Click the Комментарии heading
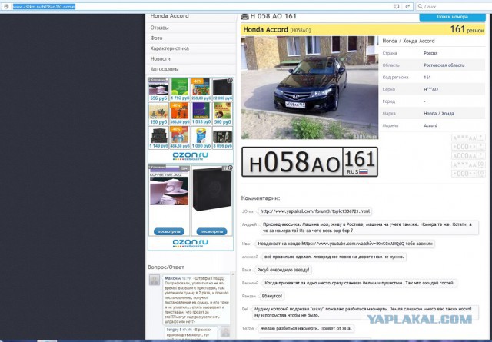Viewport: 492px width, 342px height. (x=261, y=198)
